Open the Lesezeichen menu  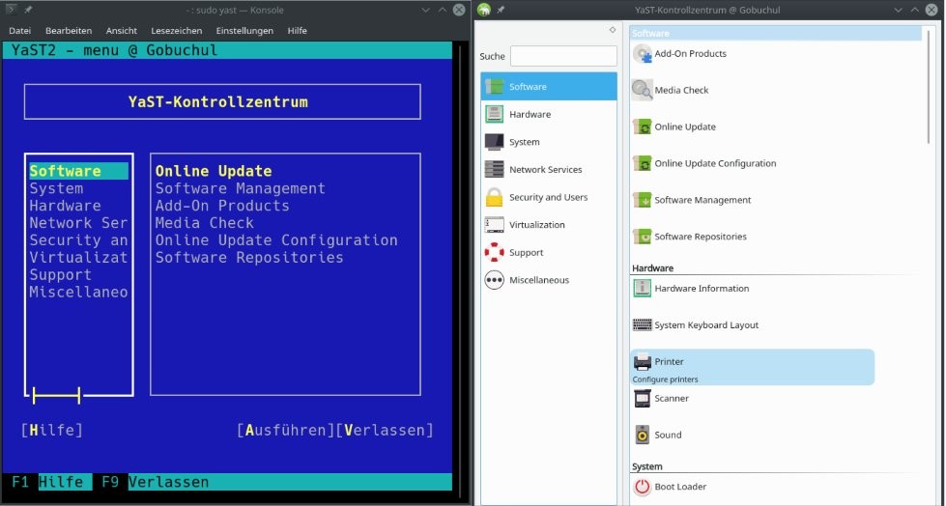pos(177,31)
